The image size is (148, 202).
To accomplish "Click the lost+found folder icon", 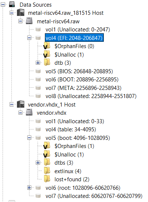I will tap(47, 179).
